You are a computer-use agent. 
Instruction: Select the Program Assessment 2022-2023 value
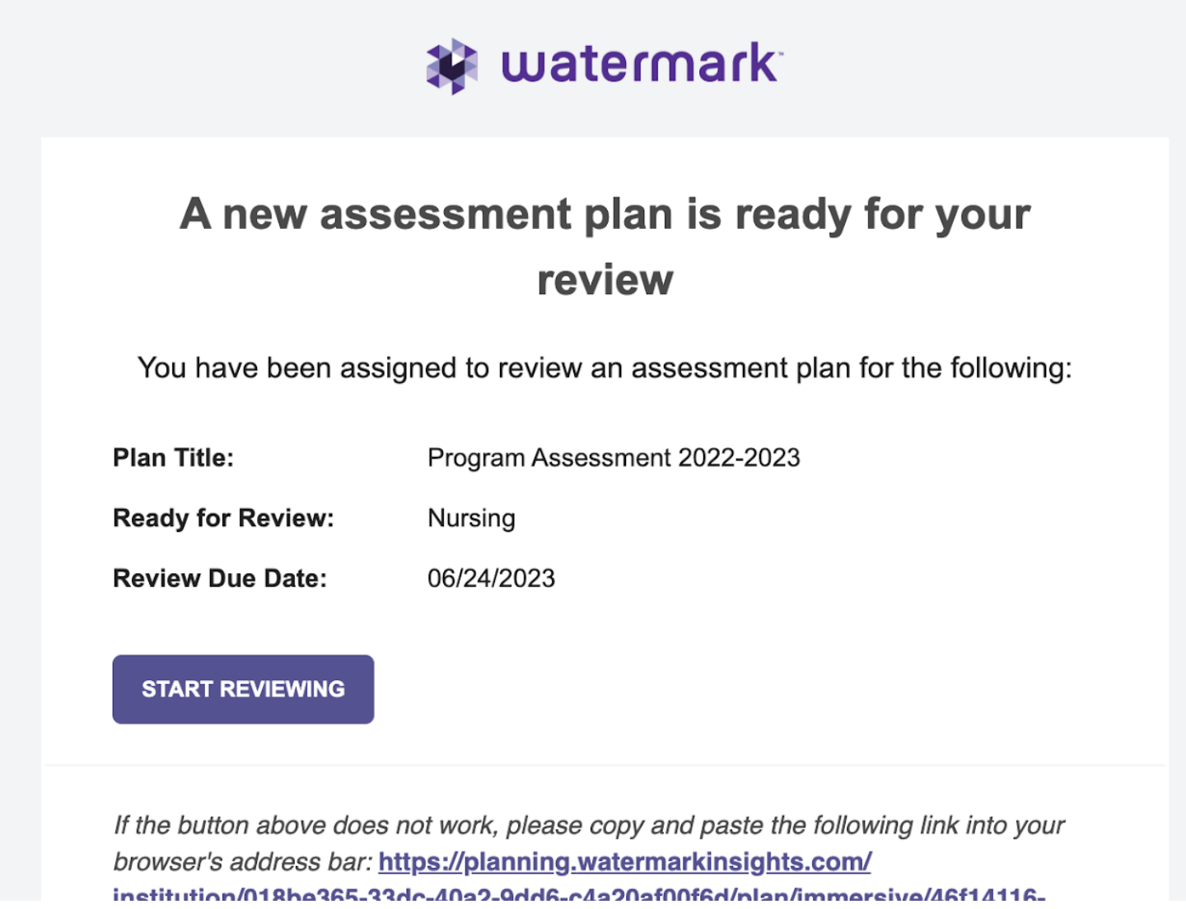tap(614, 458)
